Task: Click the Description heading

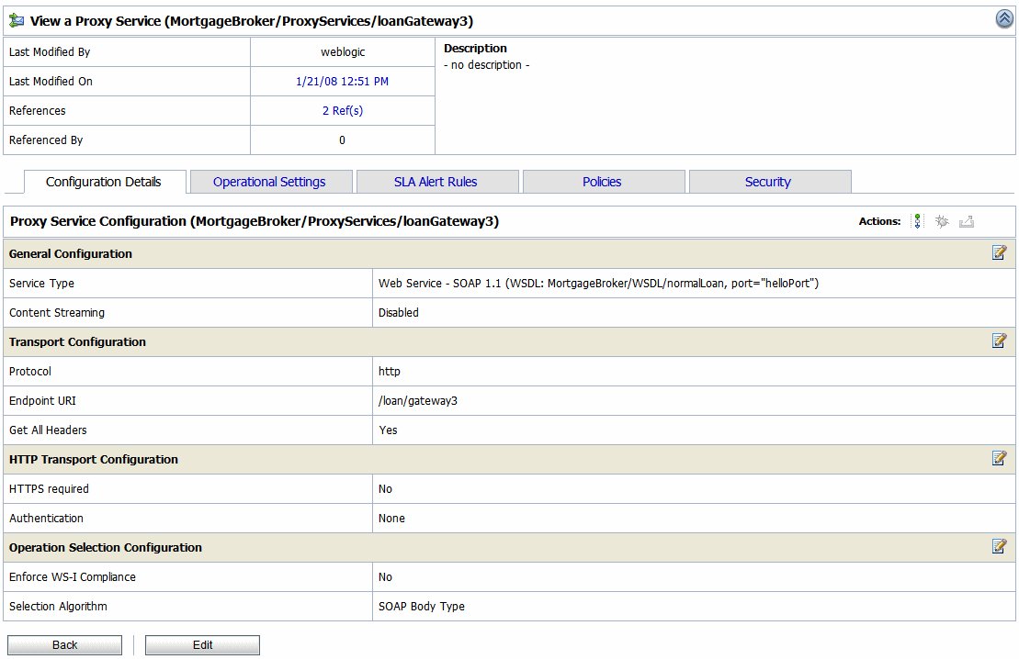Action: click(475, 48)
